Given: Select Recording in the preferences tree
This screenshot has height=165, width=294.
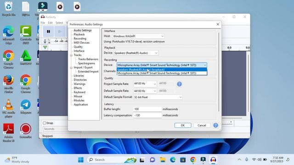Looking at the screenshot, I should (80, 38).
